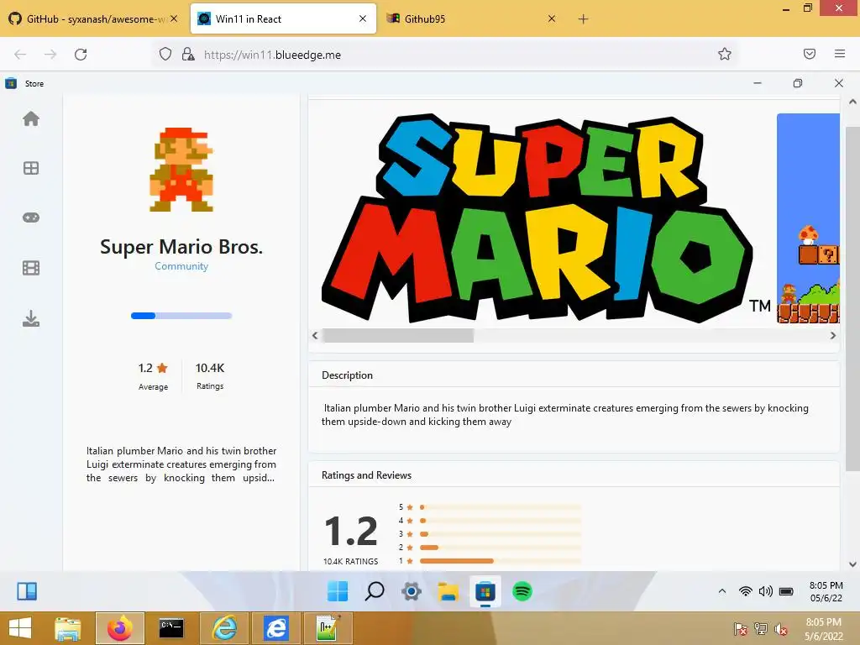Click the 1 star rating bar
The height and width of the screenshot is (645, 860).
coord(501,561)
